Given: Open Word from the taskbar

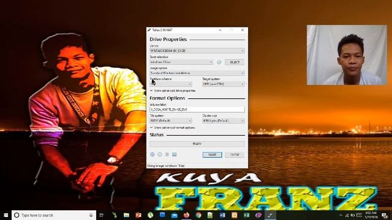Looking at the screenshot, I should [222, 215].
